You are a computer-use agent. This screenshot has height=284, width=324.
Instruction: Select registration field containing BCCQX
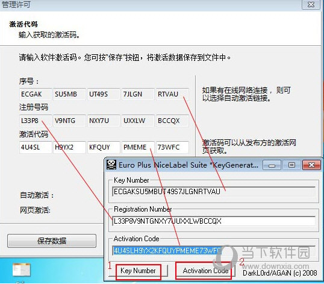point(172,121)
